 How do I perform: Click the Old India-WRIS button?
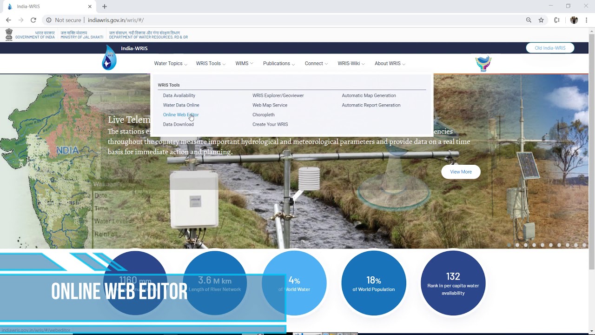[x=550, y=48]
